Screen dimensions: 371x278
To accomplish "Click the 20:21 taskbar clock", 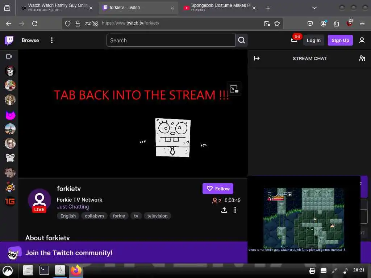I will [x=359, y=270].
